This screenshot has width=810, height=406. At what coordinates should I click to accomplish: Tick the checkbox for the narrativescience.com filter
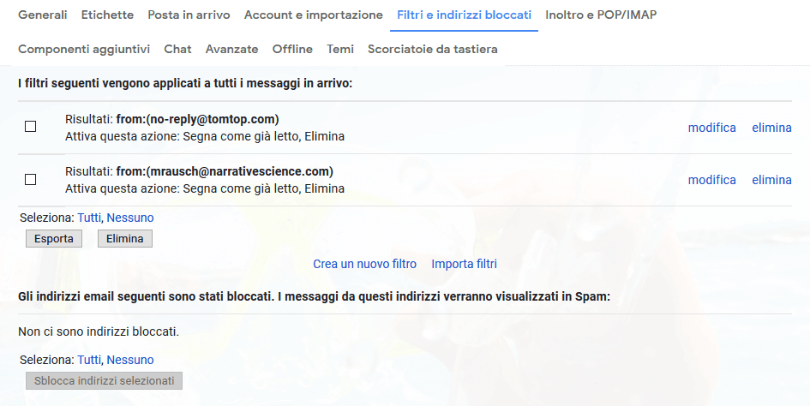pos(30,179)
